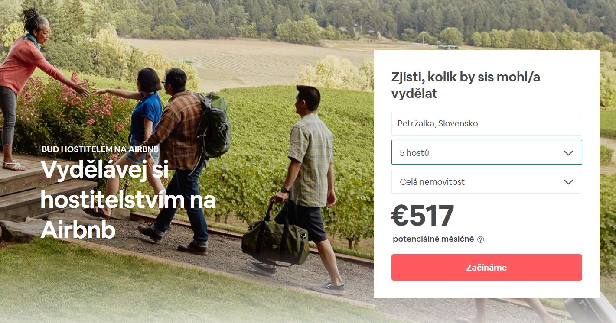The width and height of the screenshot is (616, 323).
Task: Click the Vydělávej si hostitelstvím na Airbnb headline
Action: pos(128,200)
